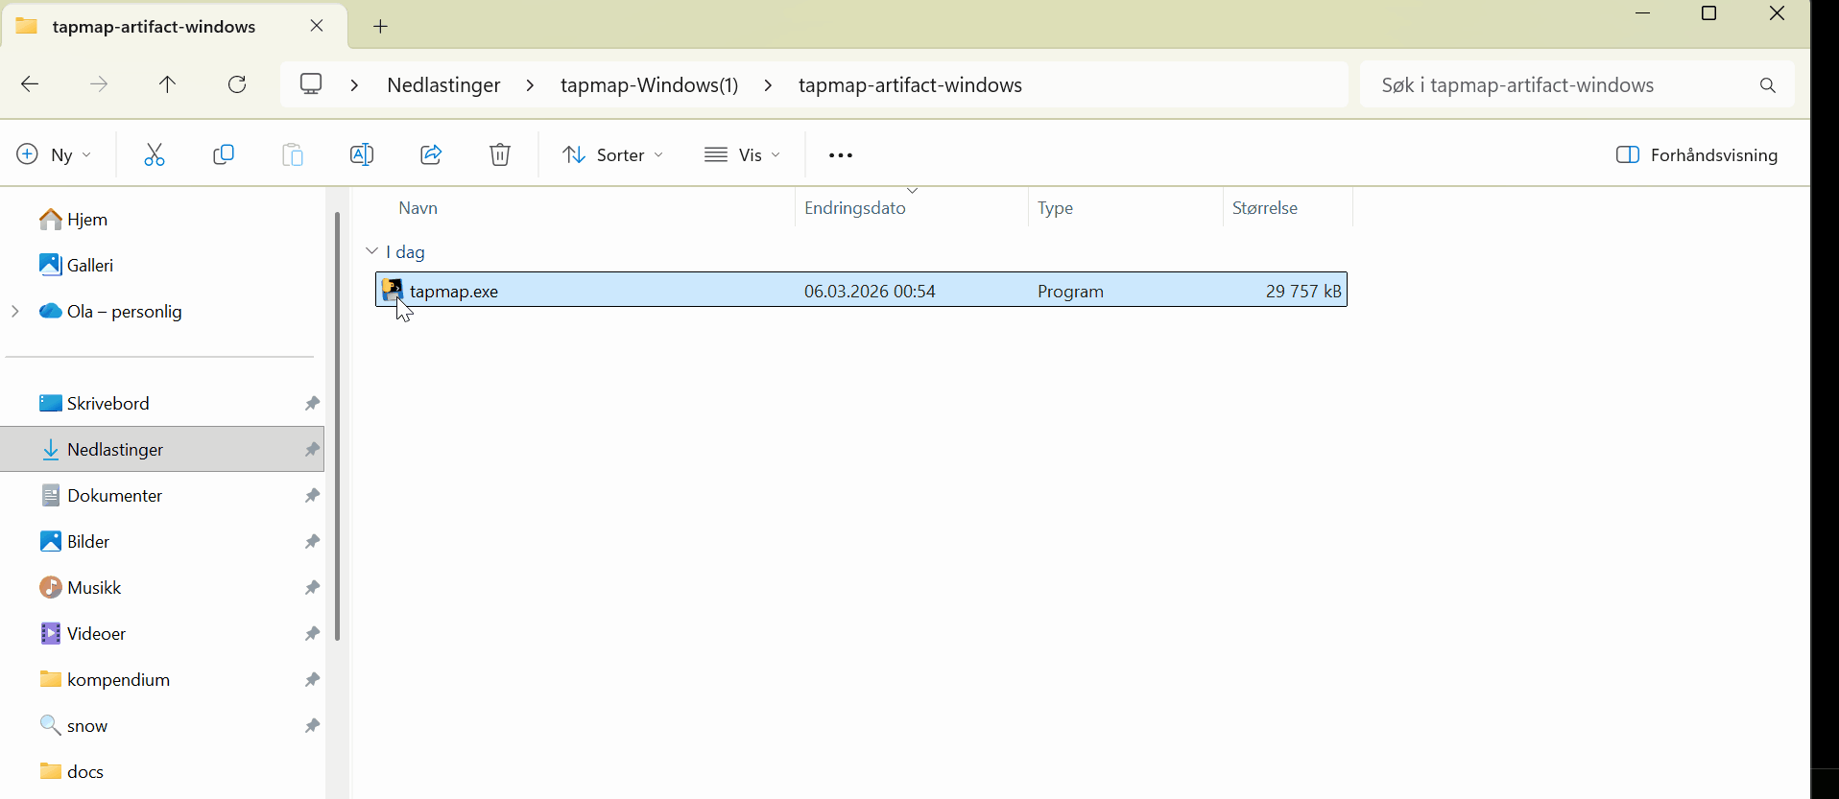Screen dimensions: 1839x799
Task: Click the pin icon beside Musikk
Action: click(x=312, y=587)
